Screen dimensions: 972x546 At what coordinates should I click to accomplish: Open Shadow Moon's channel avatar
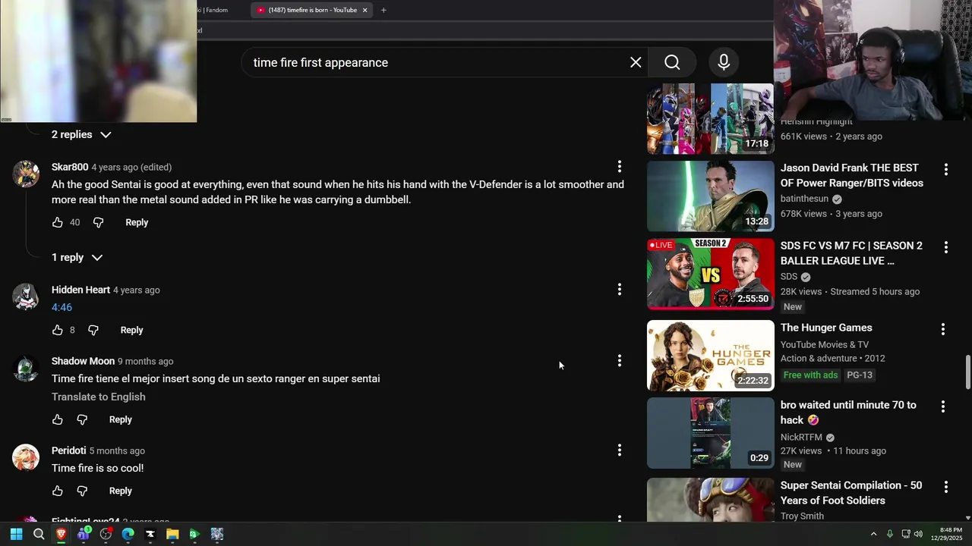pyautogui.click(x=26, y=368)
